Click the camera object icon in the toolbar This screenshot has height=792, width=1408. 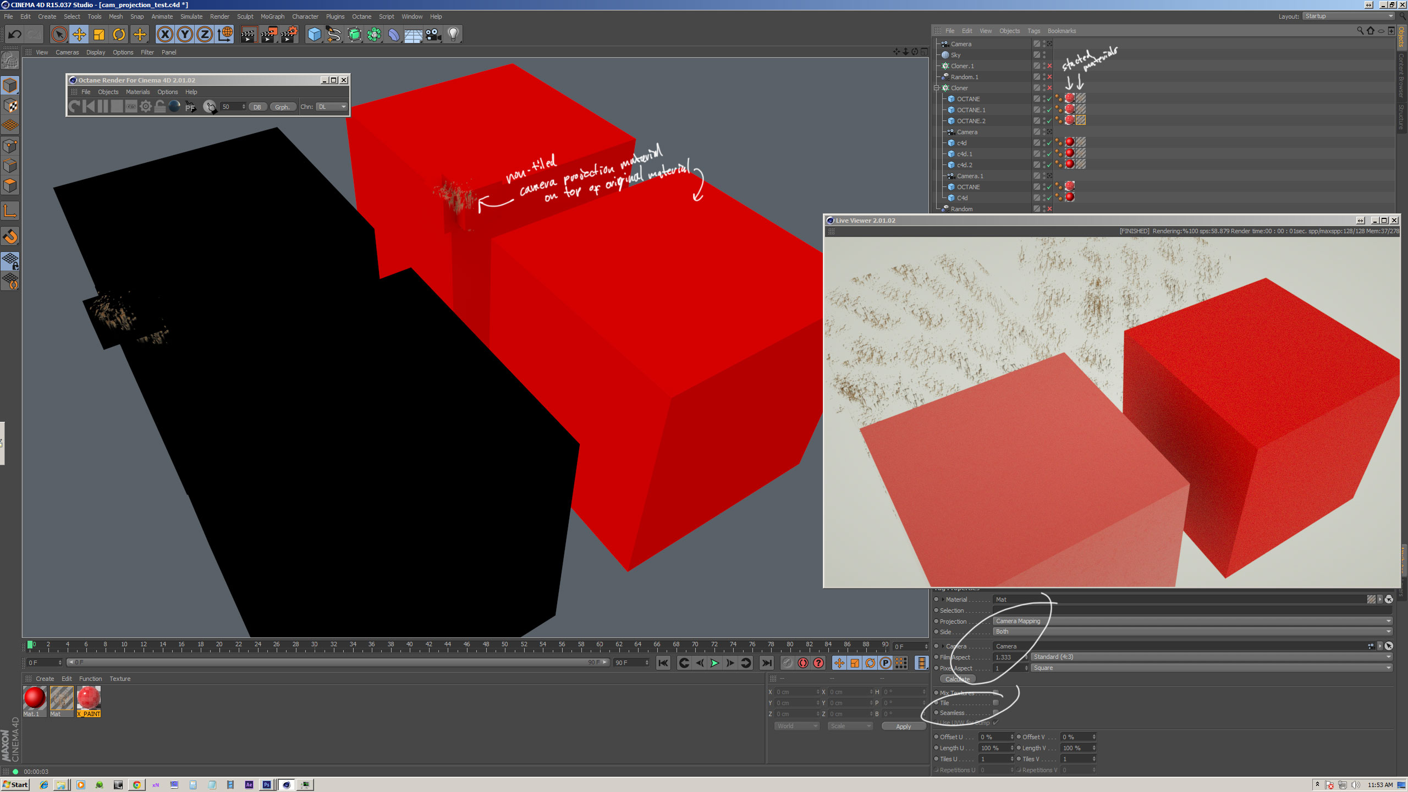[433, 35]
